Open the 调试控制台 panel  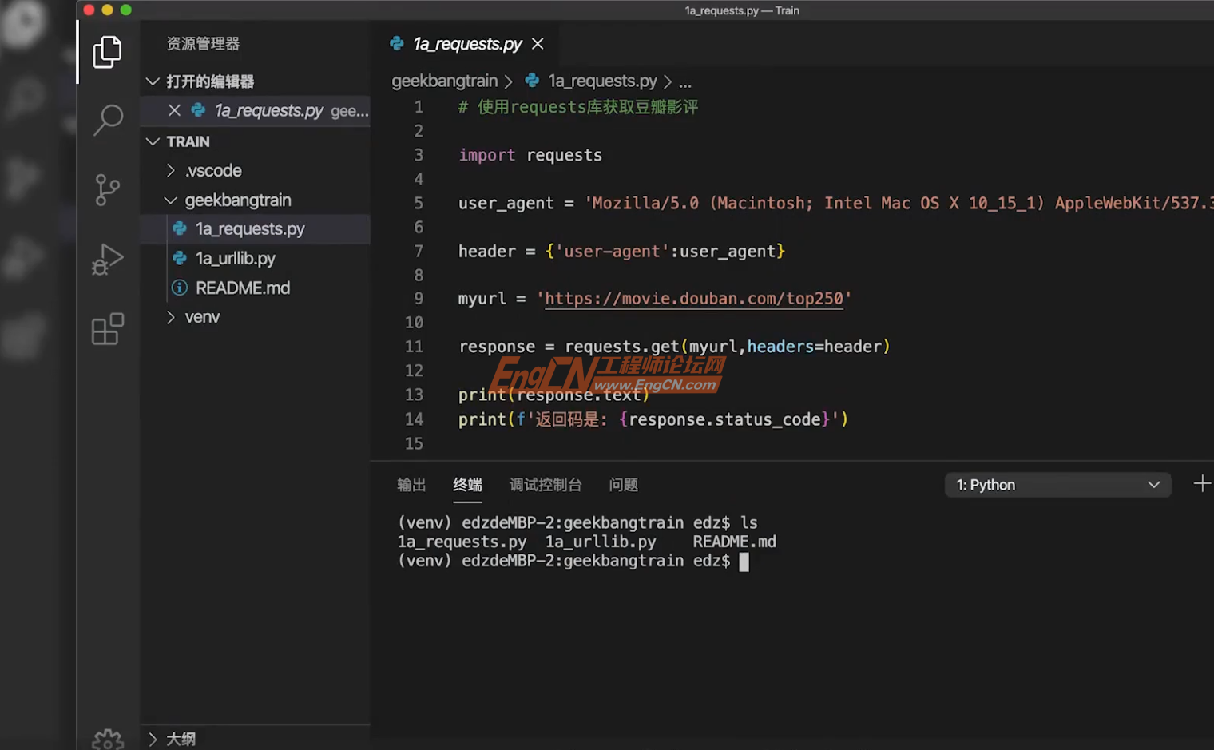[546, 485]
